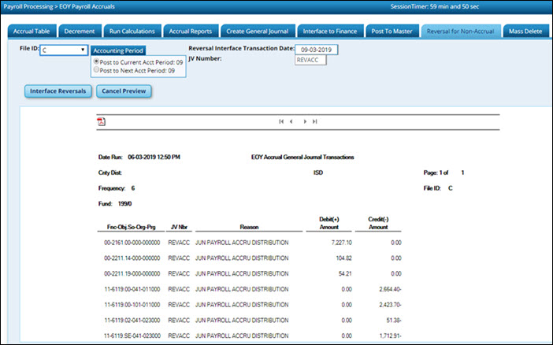Open the Mass Delete tab
The width and height of the screenshot is (553, 345).
click(525, 32)
